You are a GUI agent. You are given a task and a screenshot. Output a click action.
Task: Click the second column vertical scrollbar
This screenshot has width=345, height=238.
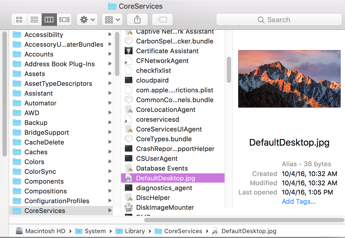[x=229, y=70]
